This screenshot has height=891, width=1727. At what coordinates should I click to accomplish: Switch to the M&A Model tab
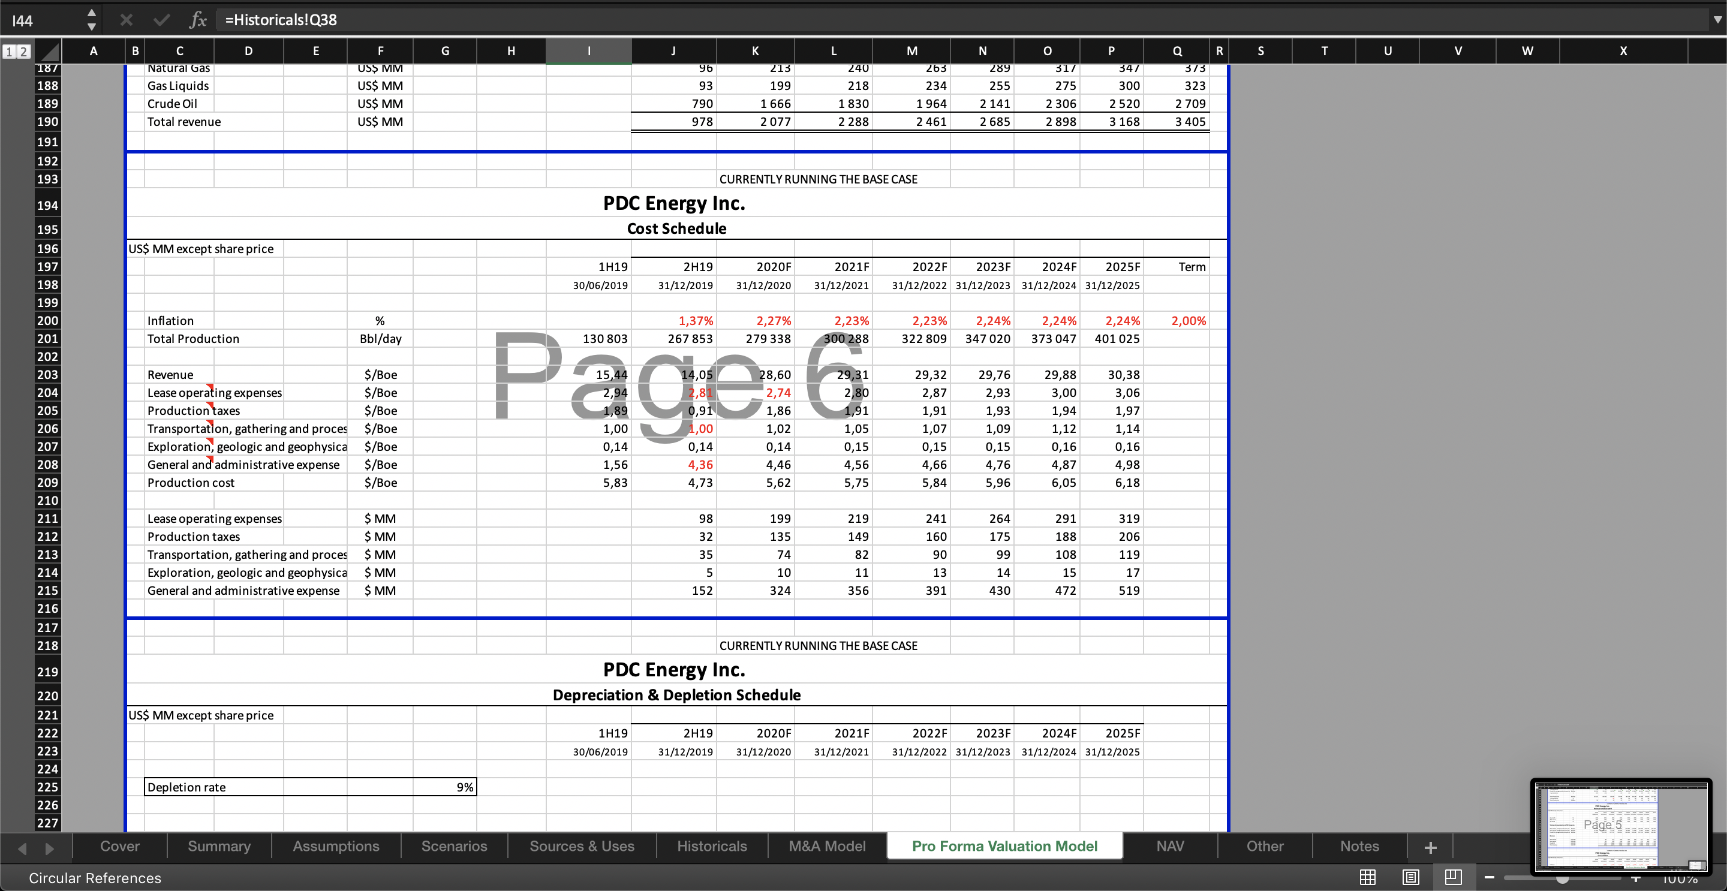pyautogui.click(x=828, y=846)
